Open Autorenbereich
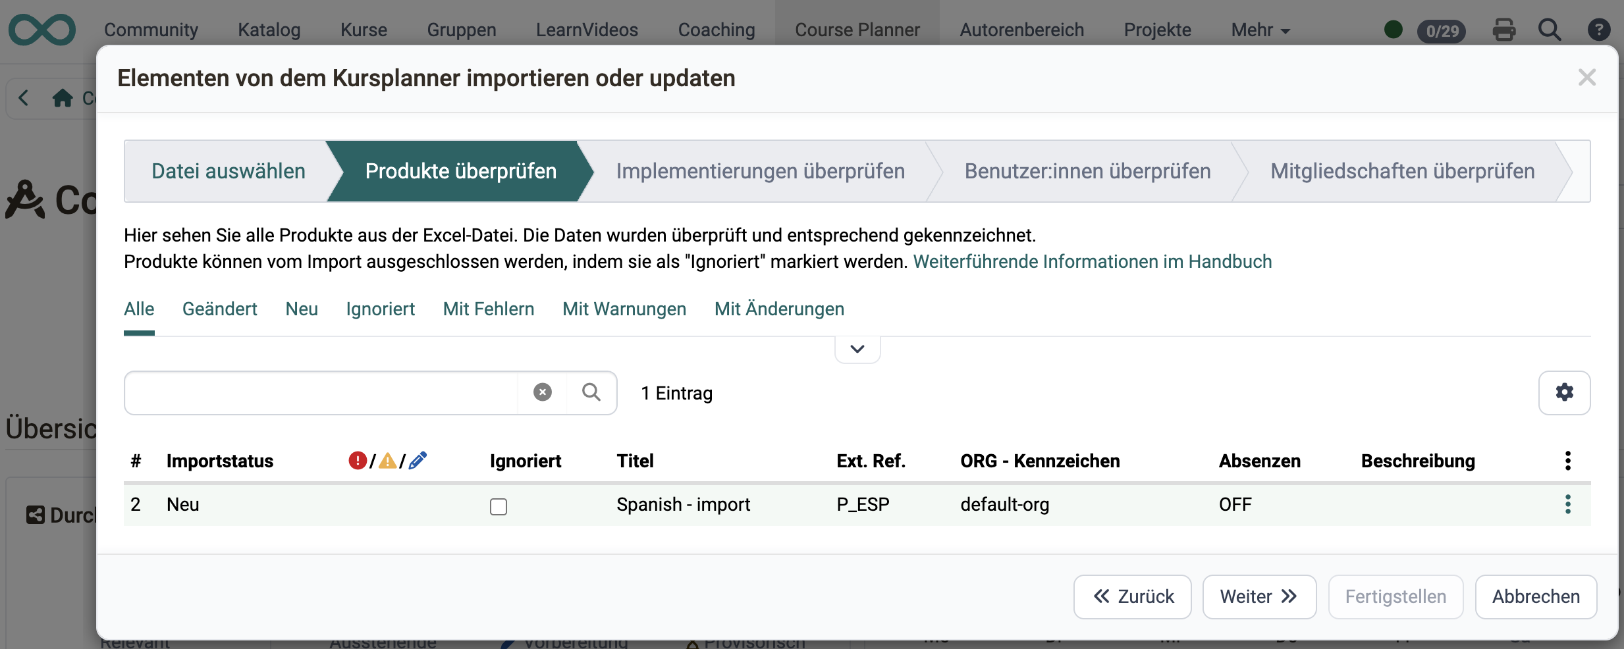Viewport: 1624px width, 649px height. [x=1021, y=30]
